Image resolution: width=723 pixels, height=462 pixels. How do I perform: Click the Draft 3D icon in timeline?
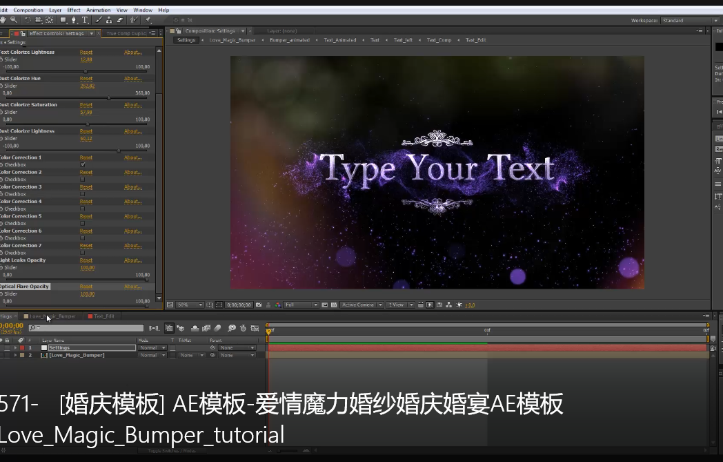tap(181, 328)
